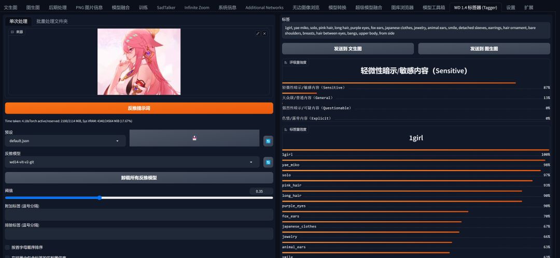The height and width of the screenshot is (258, 560).
Task: Click the 阈值 threshold slider handle
Action: [99, 198]
